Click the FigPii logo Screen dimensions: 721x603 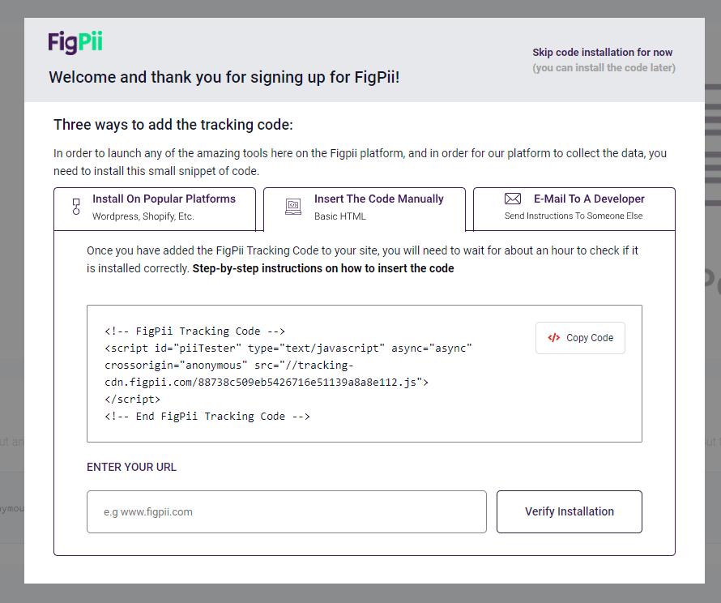pos(75,42)
